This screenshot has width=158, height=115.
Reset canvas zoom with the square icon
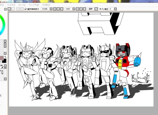pyautogui.click(x=62, y=9)
